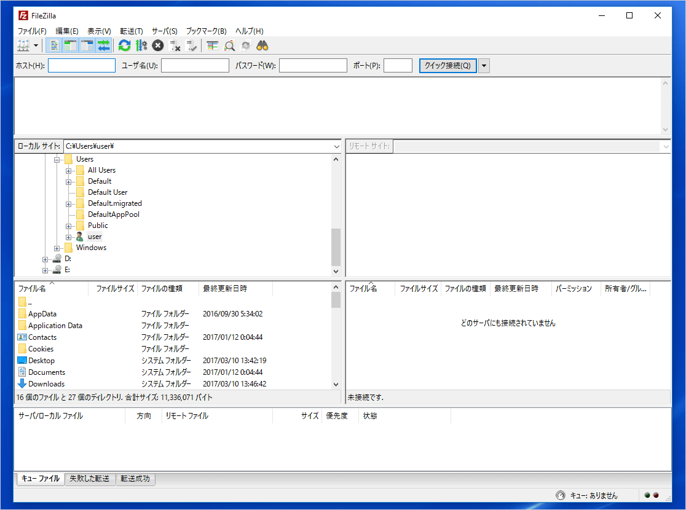Toggle the remote directory tree display
Screen dimensions: 686x510
87,45
